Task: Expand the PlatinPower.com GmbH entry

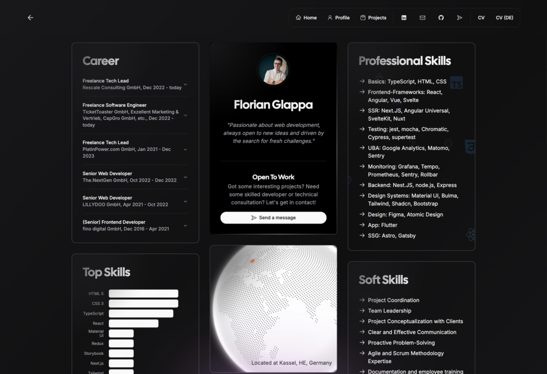Action: [135, 149]
